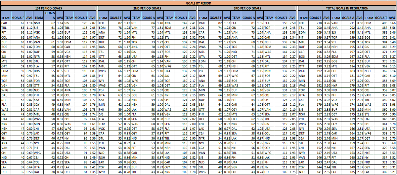The height and width of the screenshot is (175, 397).
Task: Click the 1.40 average cell for STL
Action: (159, 23)
